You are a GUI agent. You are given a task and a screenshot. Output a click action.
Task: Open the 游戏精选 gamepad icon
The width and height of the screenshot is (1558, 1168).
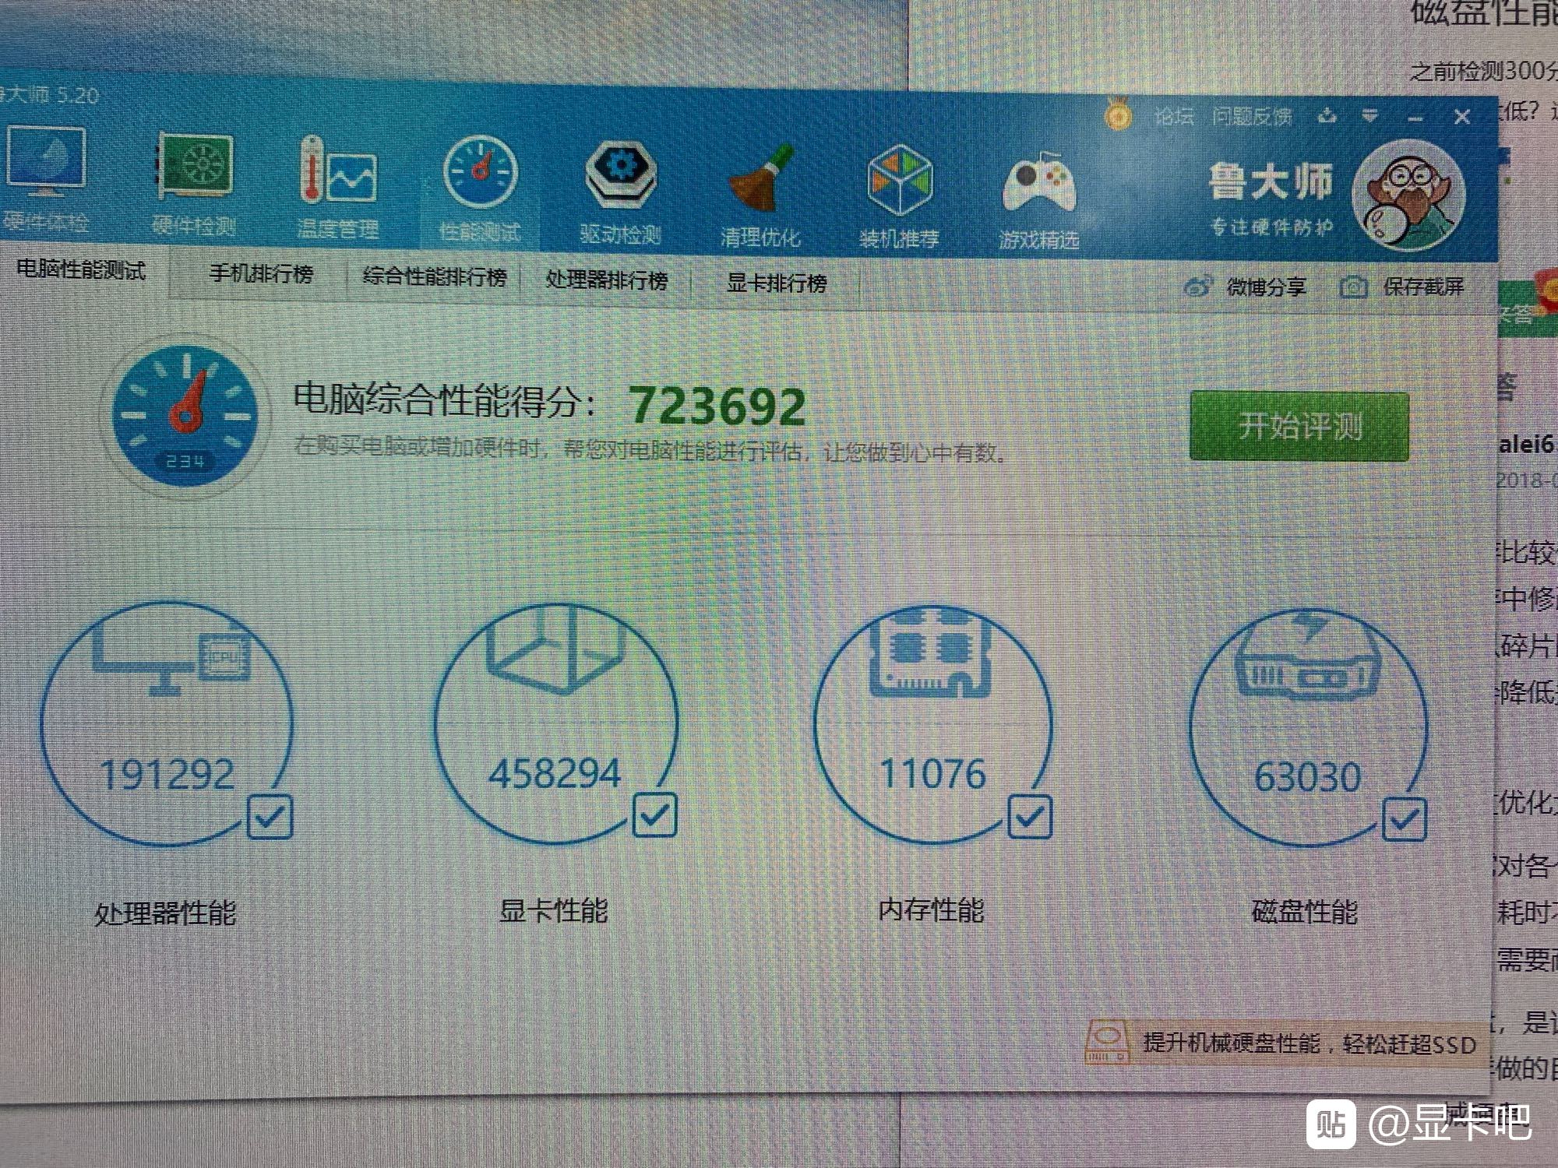click(x=1039, y=184)
